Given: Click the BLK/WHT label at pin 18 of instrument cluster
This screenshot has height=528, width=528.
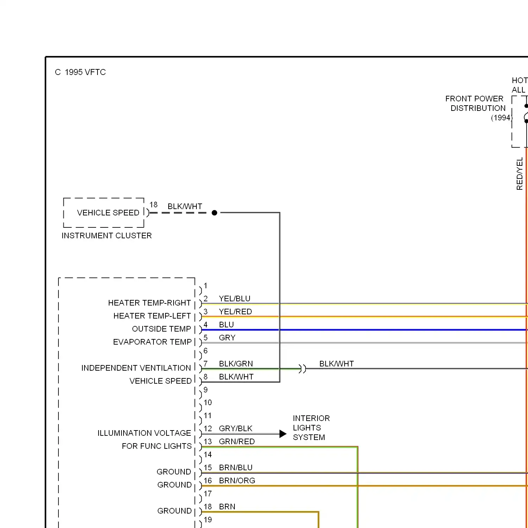Looking at the screenshot, I should (x=185, y=206).
